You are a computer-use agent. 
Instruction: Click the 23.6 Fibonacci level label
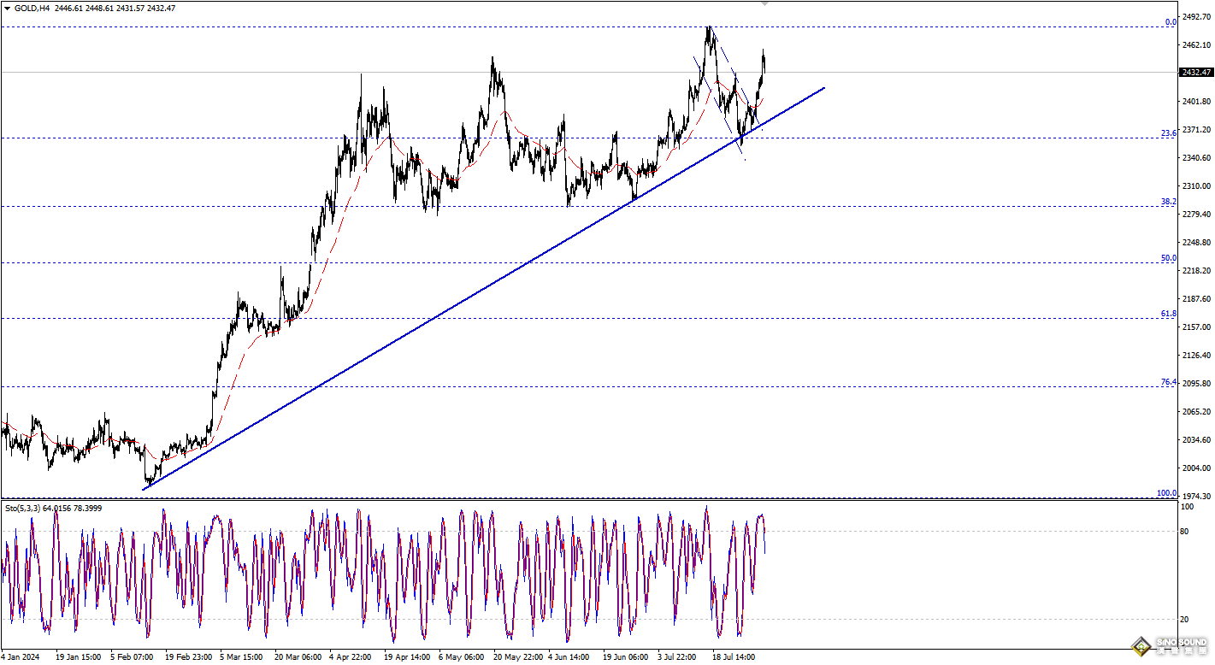tap(1168, 133)
